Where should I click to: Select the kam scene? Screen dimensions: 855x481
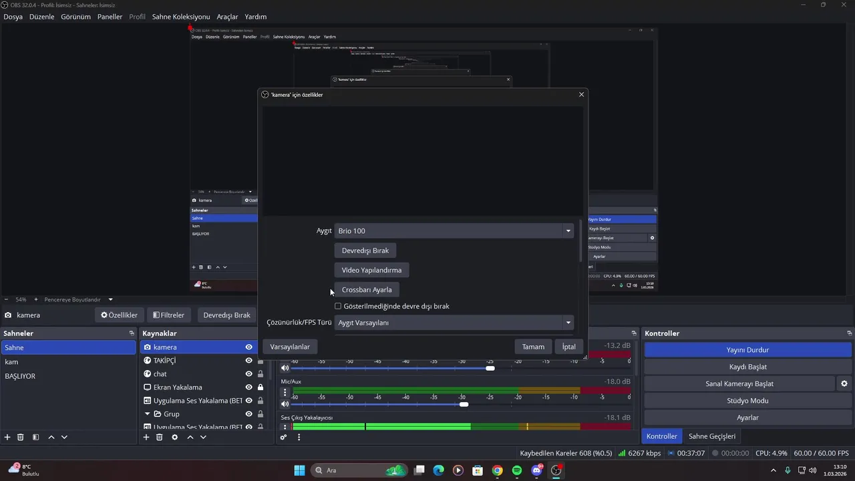(68, 361)
